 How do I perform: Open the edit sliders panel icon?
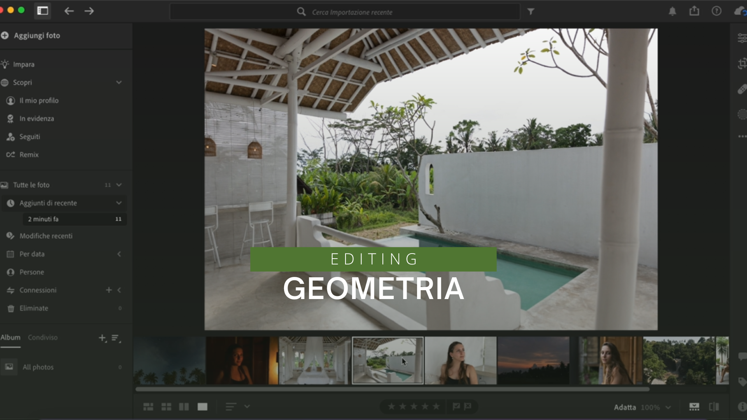point(742,38)
